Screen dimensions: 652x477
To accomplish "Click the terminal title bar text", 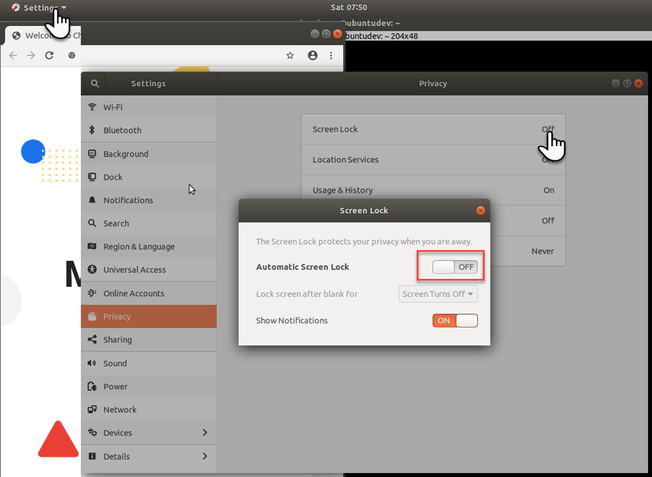I will click(x=372, y=24).
